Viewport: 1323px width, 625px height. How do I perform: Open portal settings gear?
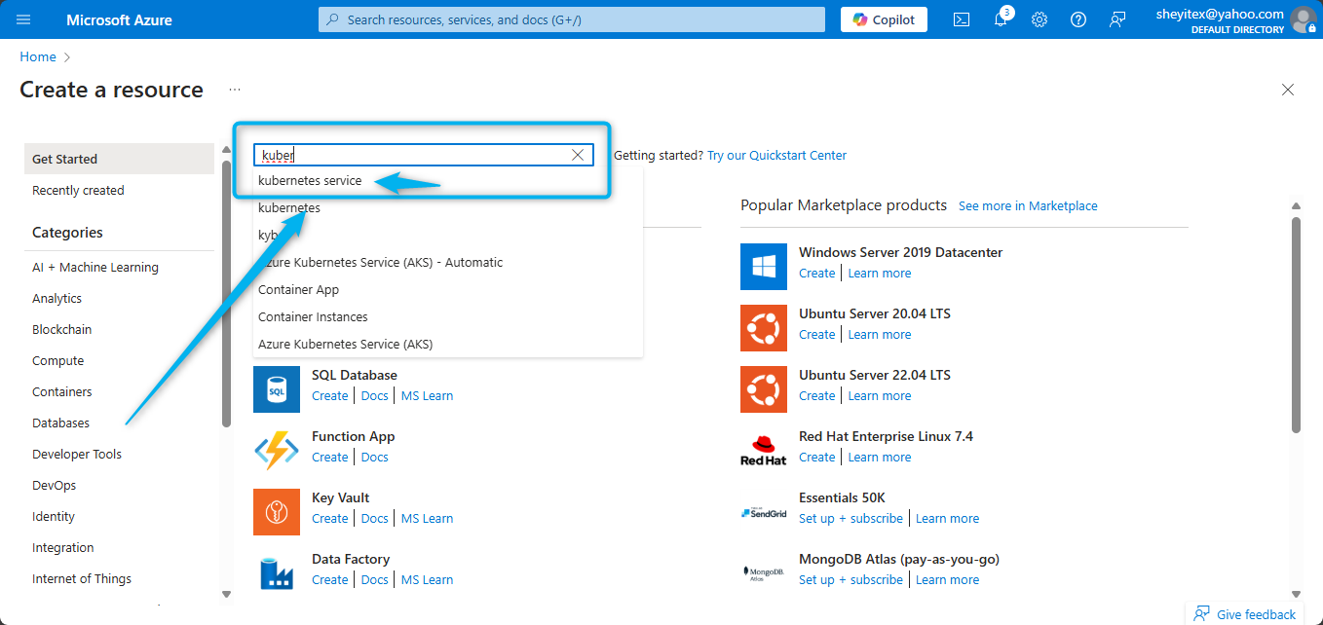pyautogui.click(x=1039, y=19)
